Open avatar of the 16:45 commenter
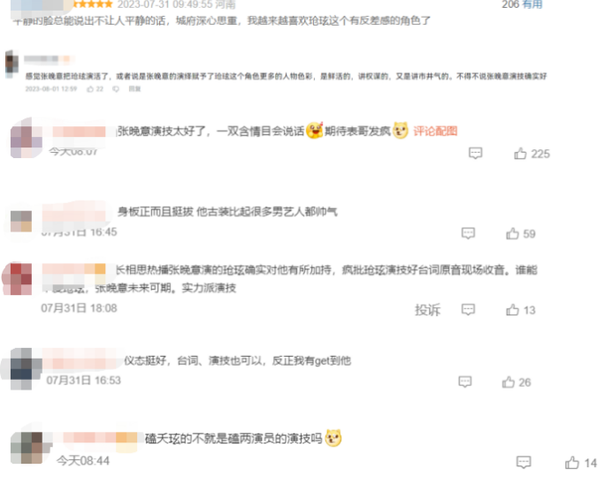 coord(21,222)
